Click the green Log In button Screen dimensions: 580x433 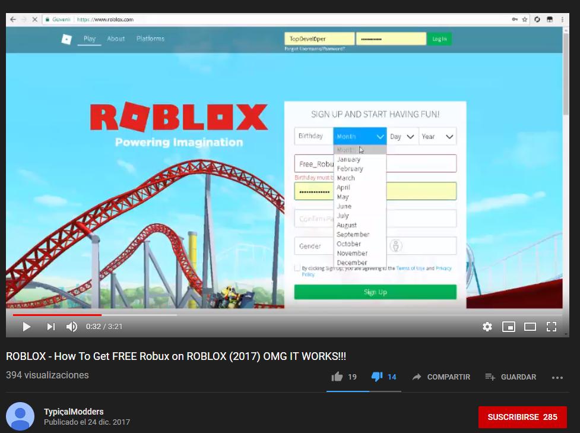click(x=439, y=39)
